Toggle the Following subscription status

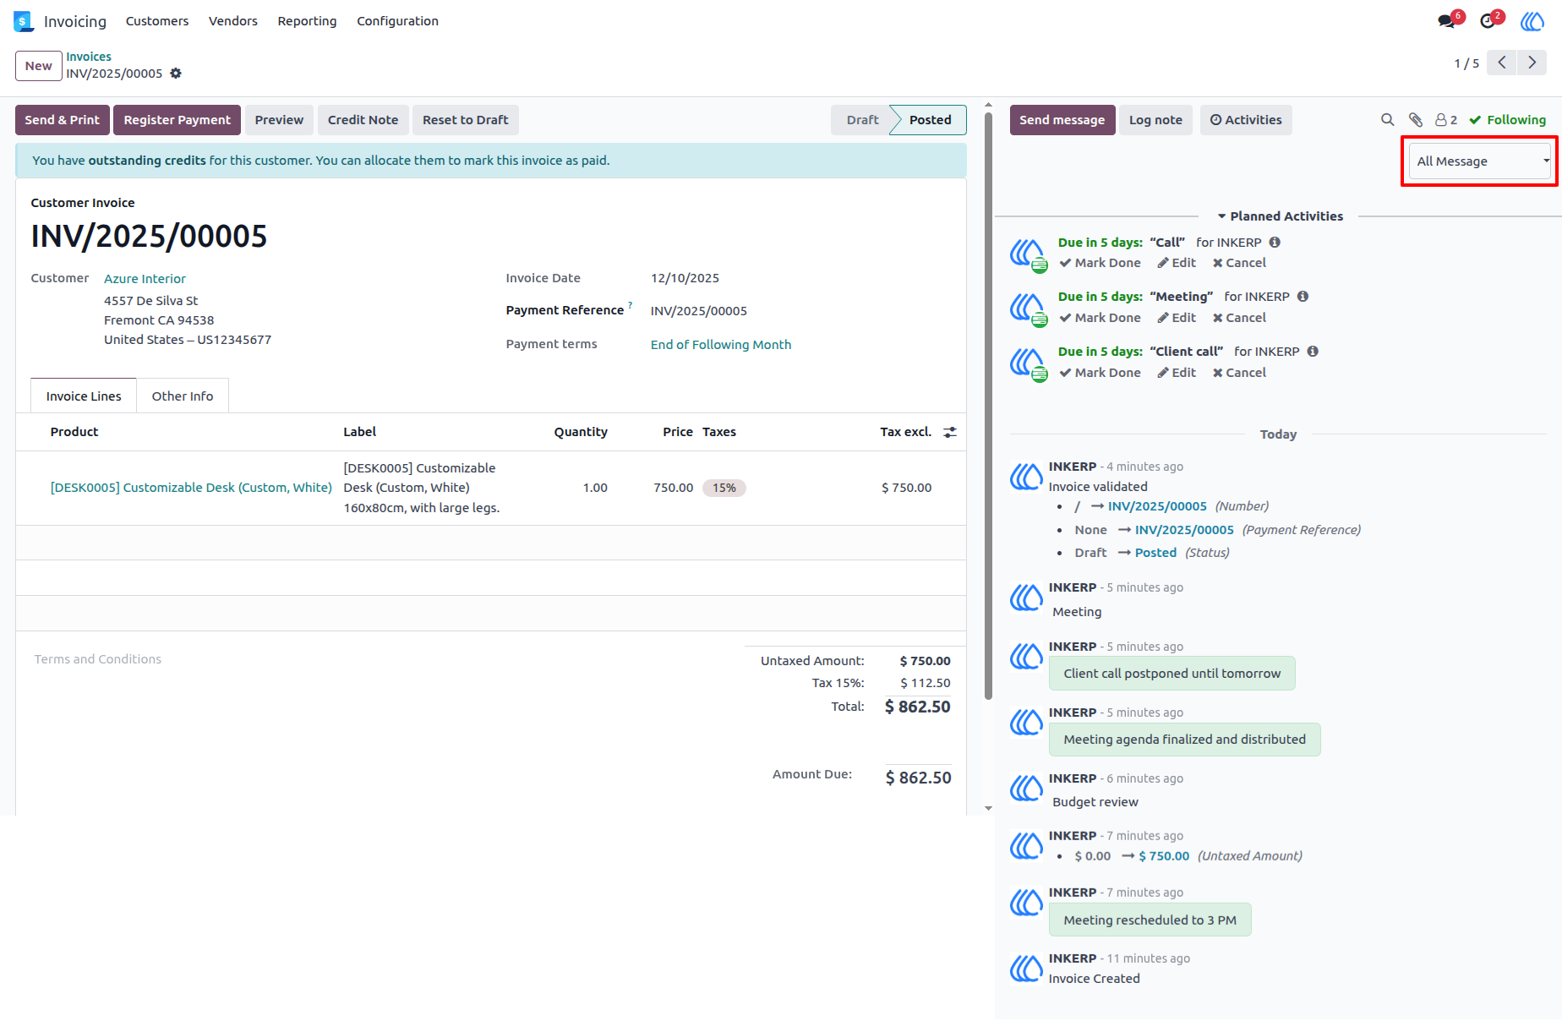1507,120
